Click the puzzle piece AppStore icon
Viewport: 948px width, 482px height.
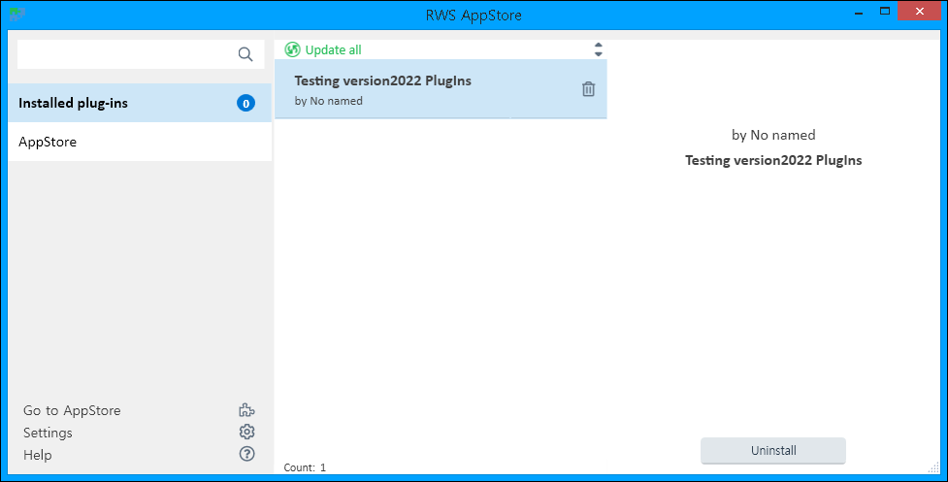point(246,411)
